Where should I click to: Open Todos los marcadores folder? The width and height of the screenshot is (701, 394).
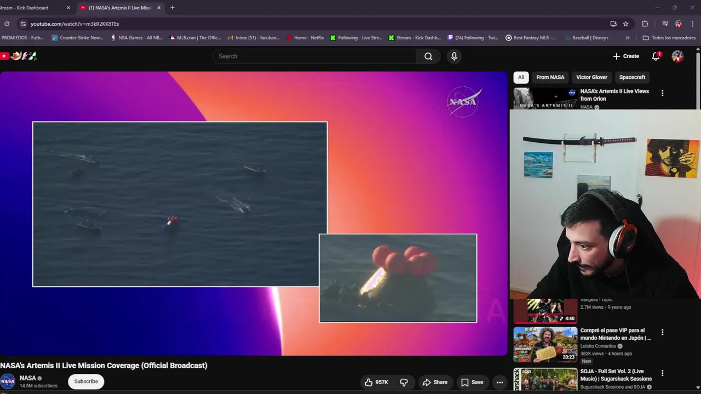[x=669, y=38]
